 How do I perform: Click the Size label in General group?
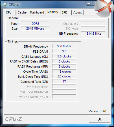coord(15,28)
